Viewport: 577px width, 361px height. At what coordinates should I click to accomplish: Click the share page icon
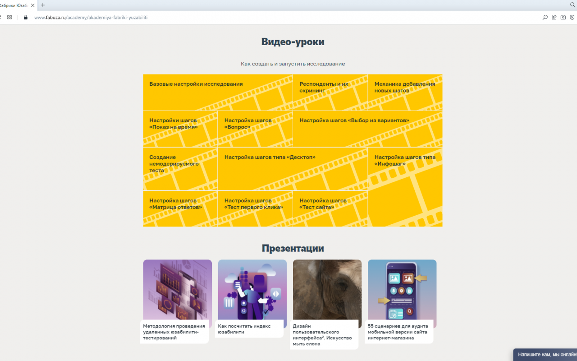(x=554, y=17)
